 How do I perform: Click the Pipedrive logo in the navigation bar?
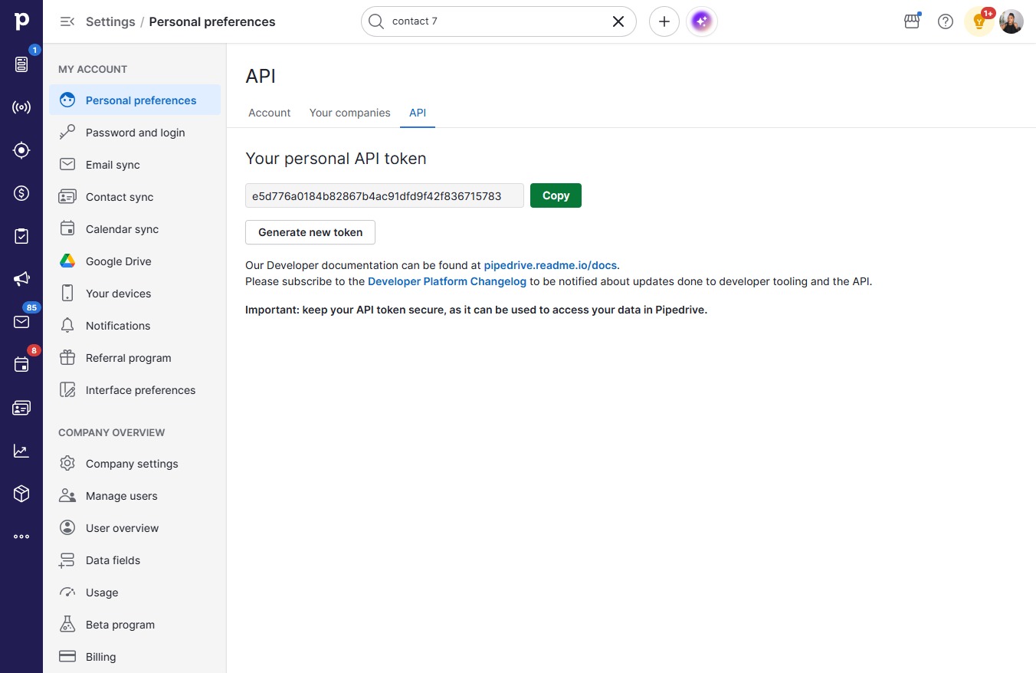pos(21,21)
